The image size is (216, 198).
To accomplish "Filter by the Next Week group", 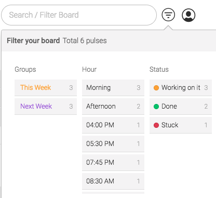I will point(46,107).
